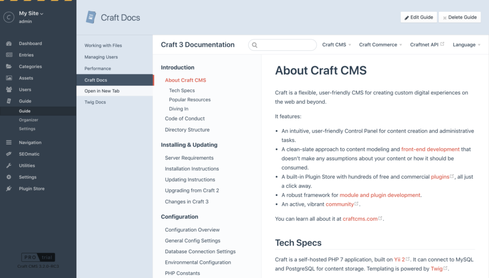Jump to Tech Specs section link

coord(182,91)
